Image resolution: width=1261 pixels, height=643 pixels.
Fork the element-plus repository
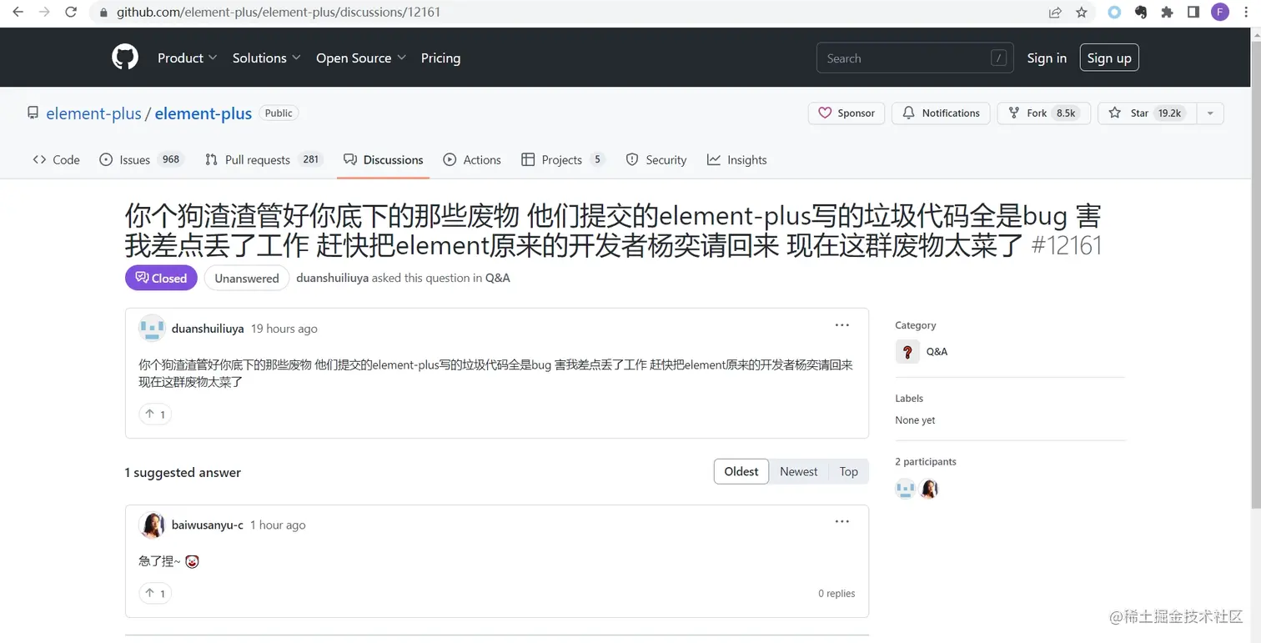point(1044,113)
